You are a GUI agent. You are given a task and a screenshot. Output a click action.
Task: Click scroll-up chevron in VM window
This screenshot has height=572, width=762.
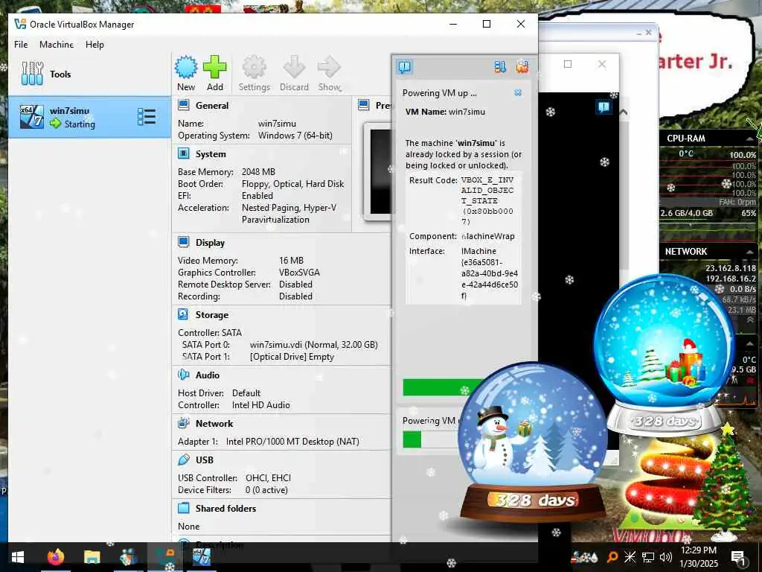click(x=624, y=112)
